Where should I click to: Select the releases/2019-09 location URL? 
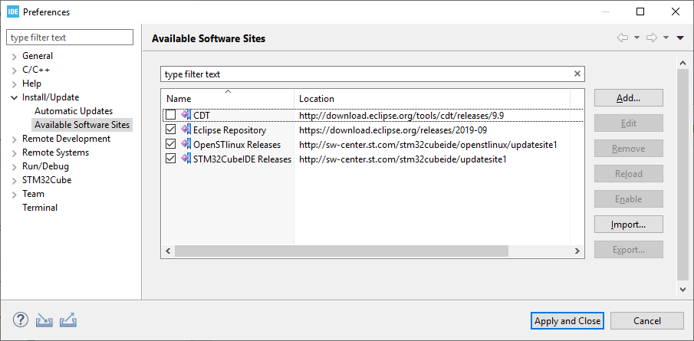click(393, 130)
